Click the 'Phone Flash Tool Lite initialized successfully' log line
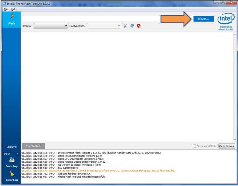Viewport: 238px width, 186px height. point(63,177)
